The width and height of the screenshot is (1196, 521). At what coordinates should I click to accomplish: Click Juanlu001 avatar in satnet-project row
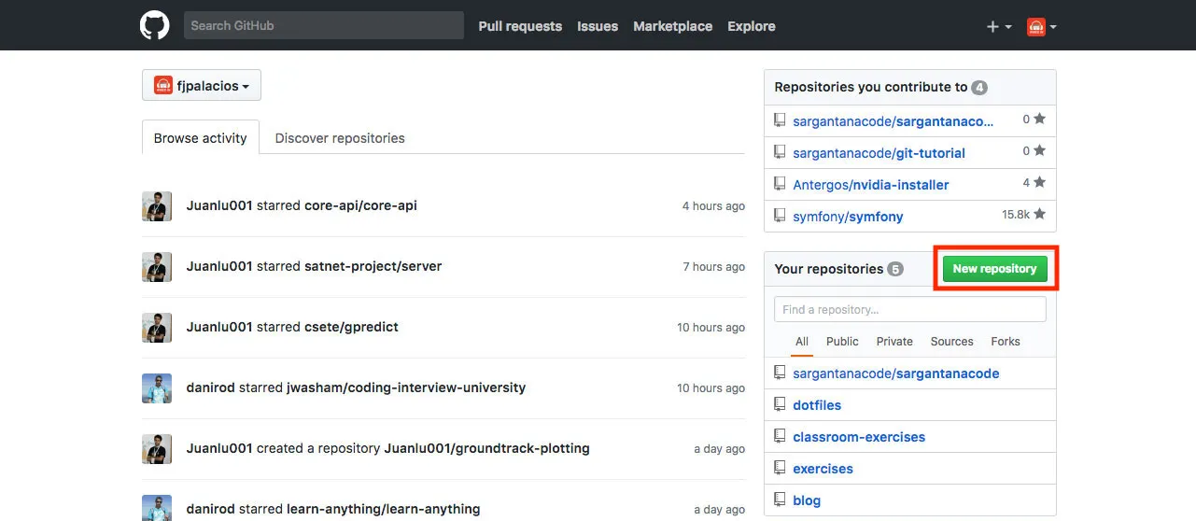pos(157,266)
